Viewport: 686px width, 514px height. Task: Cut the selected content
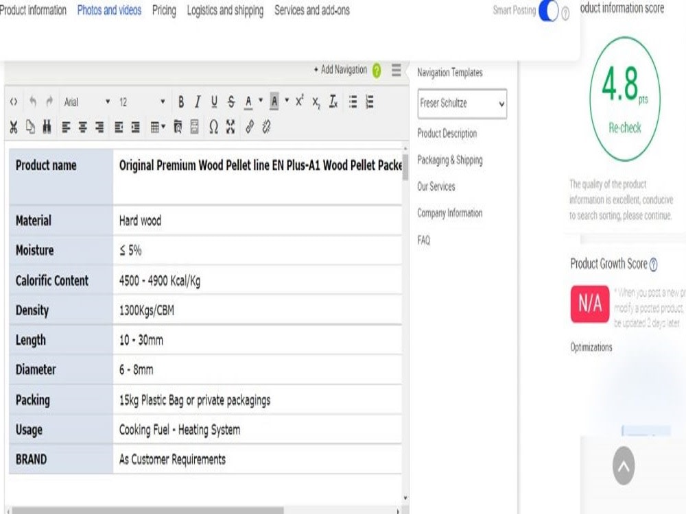pyautogui.click(x=14, y=127)
